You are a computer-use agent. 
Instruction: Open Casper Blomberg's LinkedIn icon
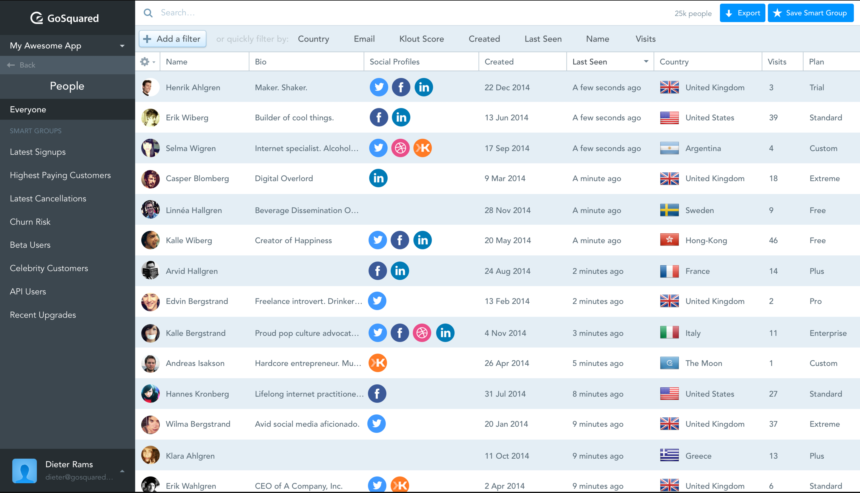point(378,178)
